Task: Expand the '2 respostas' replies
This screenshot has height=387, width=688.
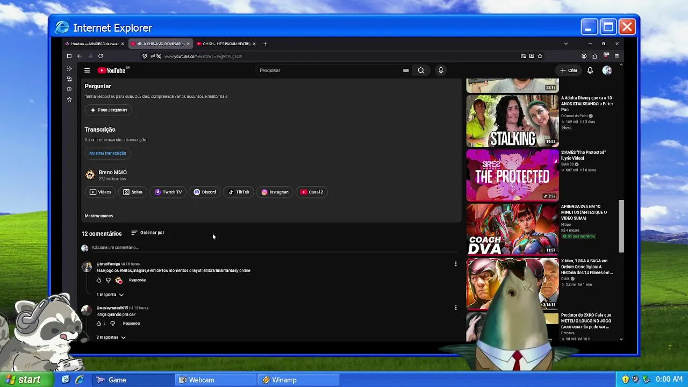Action: coord(111,338)
